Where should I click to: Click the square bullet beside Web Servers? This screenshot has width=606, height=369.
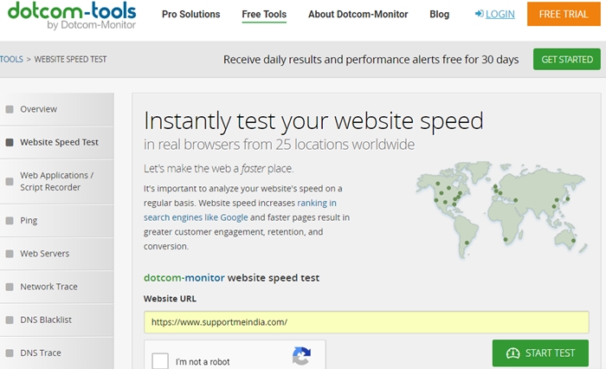click(x=10, y=254)
